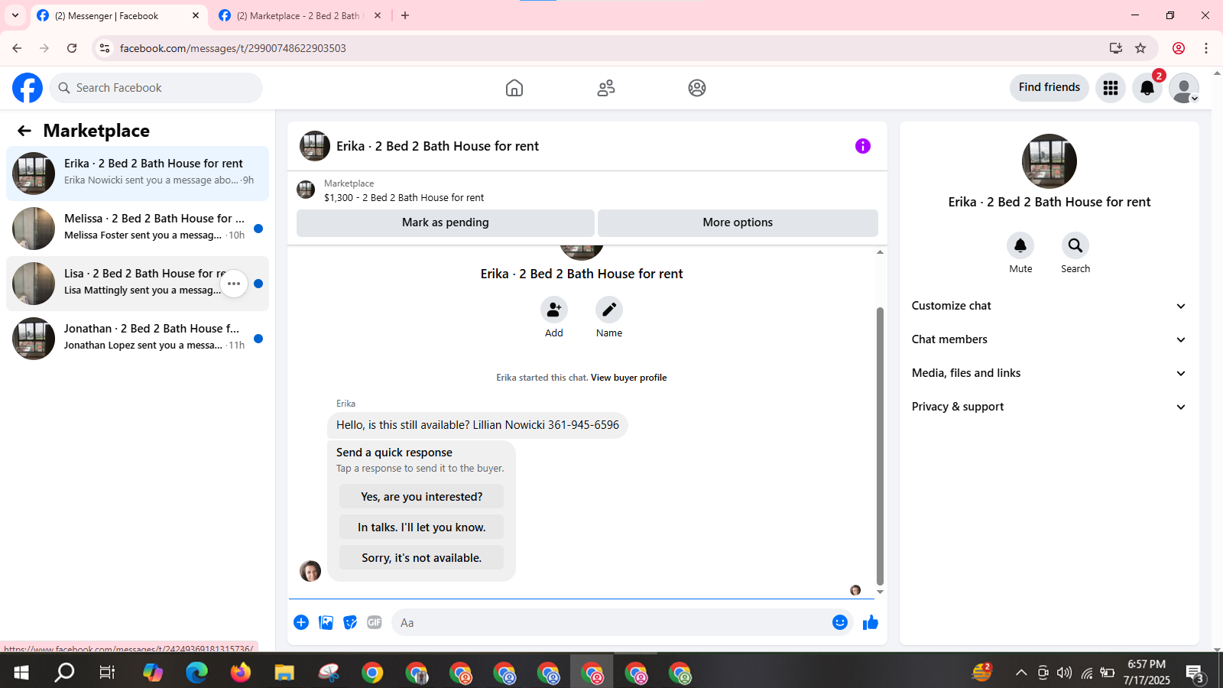Open new tab with plus button

[x=405, y=15]
